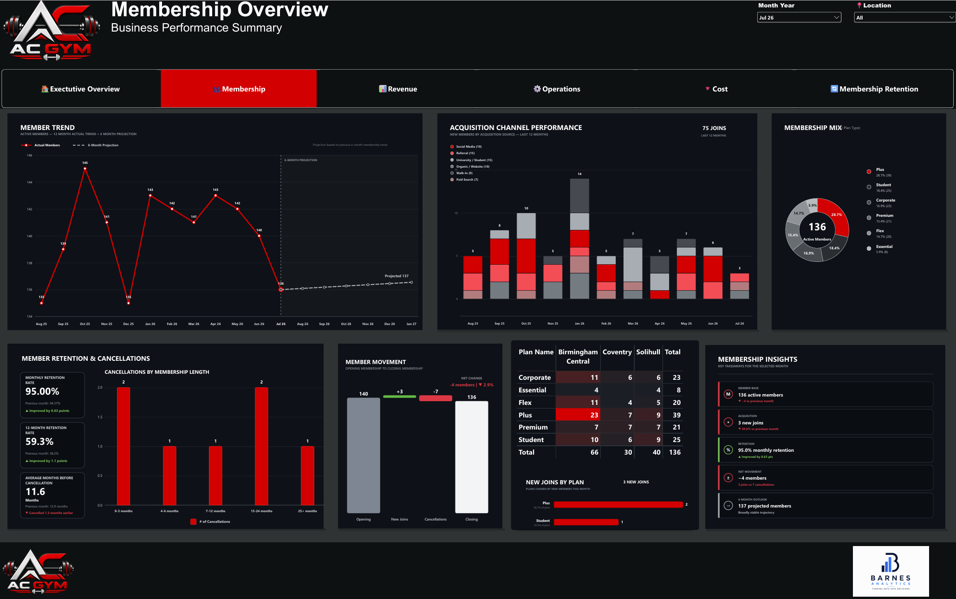The width and height of the screenshot is (956, 599).
Task: Toggle the Corporate plan legend marker
Action: tap(869, 202)
